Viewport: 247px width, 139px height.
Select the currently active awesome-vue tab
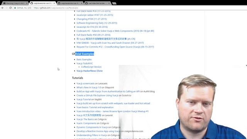pos(42,3)
